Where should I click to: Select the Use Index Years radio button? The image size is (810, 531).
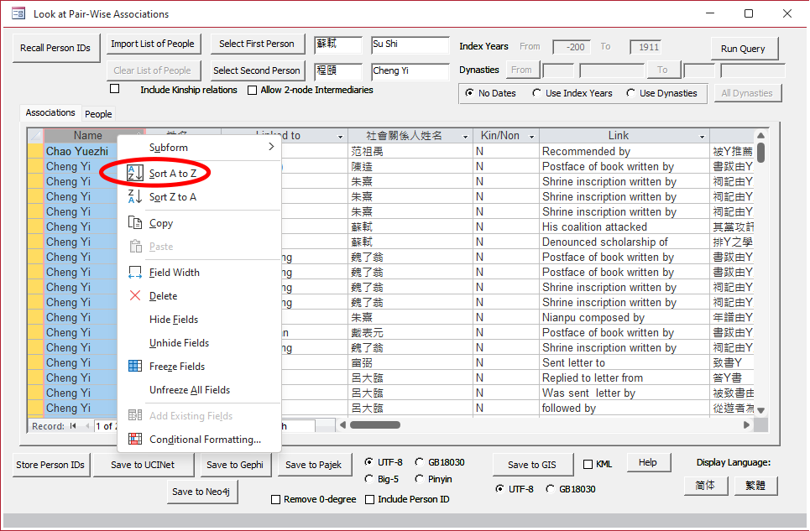click(x=536, y=93)
